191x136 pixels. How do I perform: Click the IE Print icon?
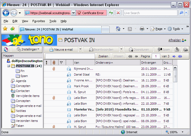pyautogui.click(x=142, y=29)
